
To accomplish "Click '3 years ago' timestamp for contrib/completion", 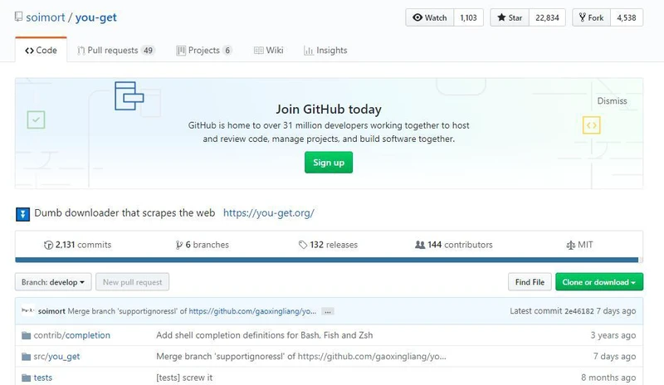I will coord(613,335).
